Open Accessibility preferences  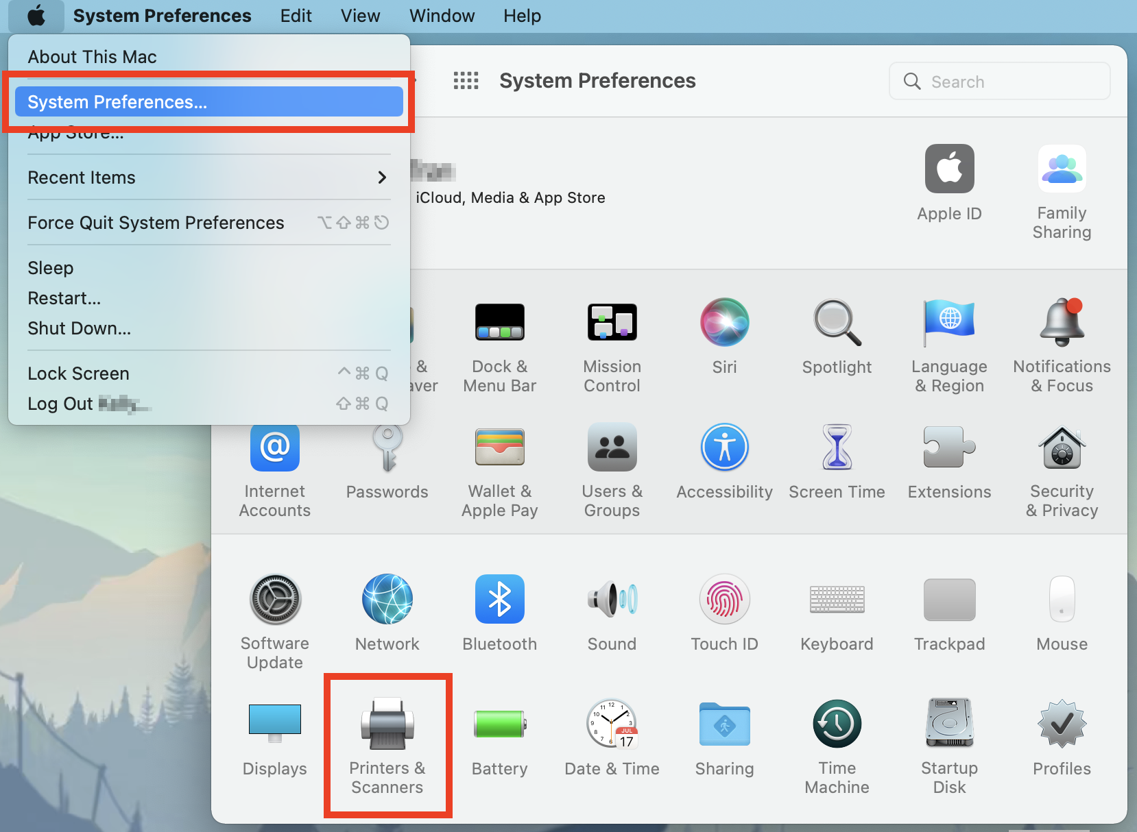pyautogui.click(x=724, y=461)
